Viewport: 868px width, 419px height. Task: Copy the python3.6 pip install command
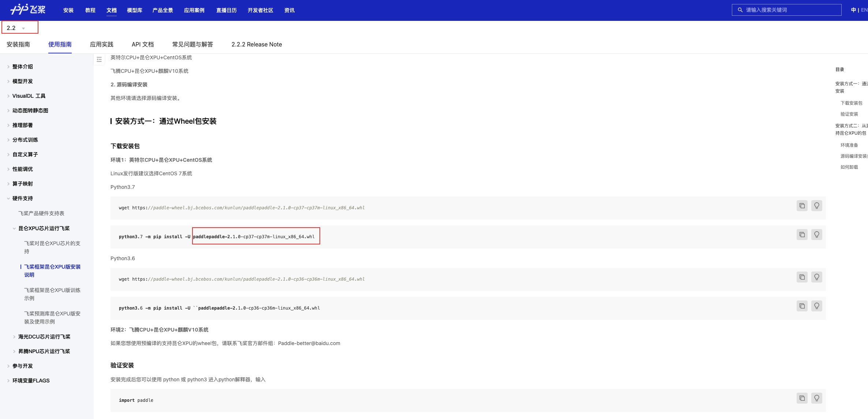click(x=802, y=306)
